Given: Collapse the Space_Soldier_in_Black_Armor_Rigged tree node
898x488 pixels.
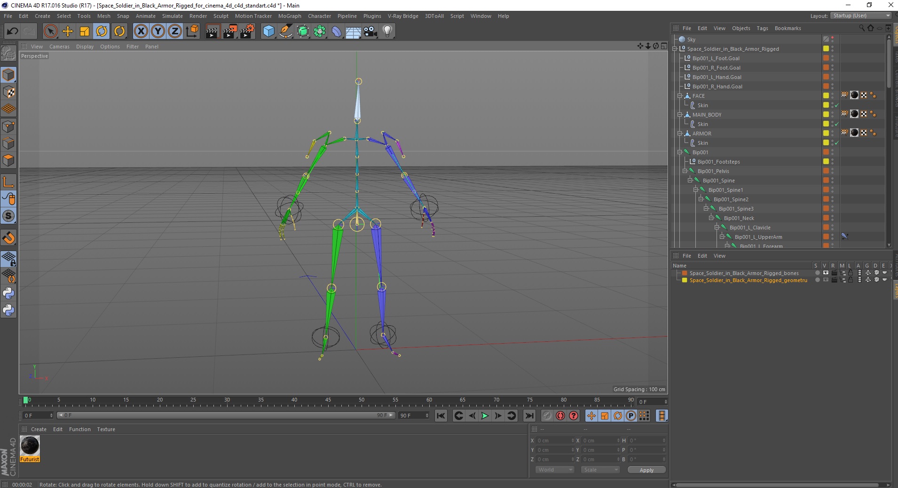Looking at the screenshot, I should click(675, 49).
